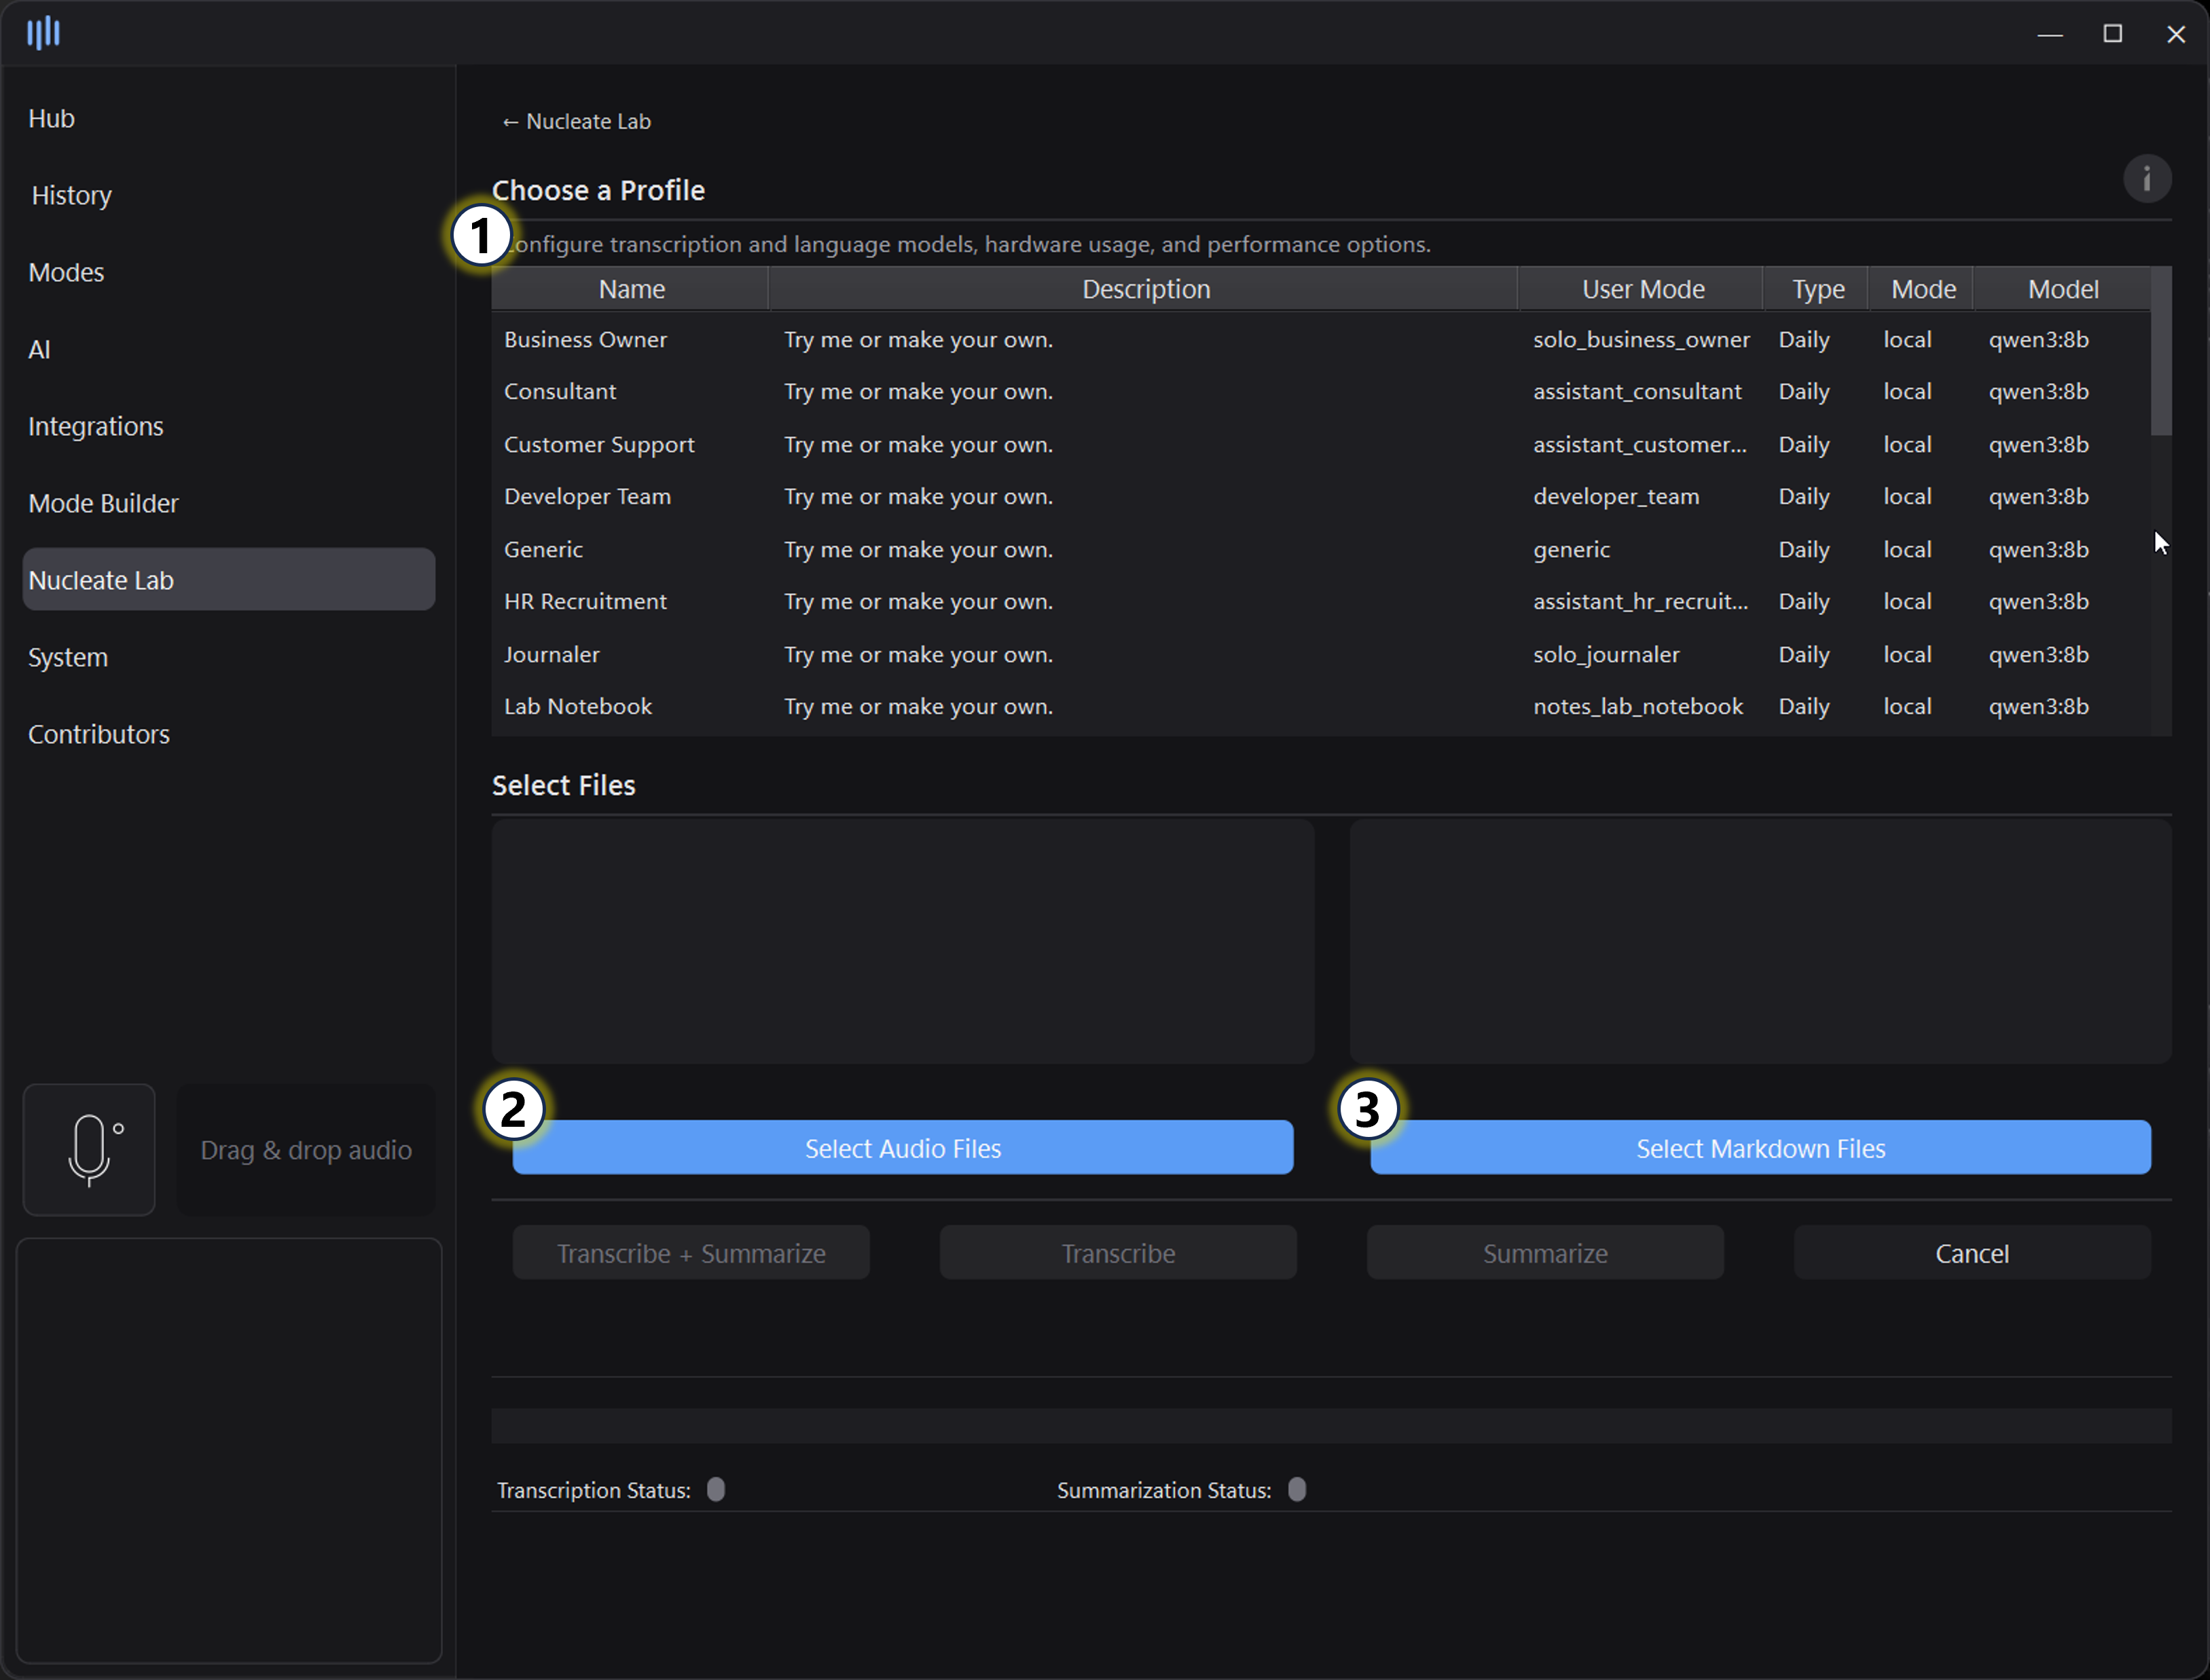Maximize the application window
Viewport: 2210px width, 1680px height.
coord(2112,34)
